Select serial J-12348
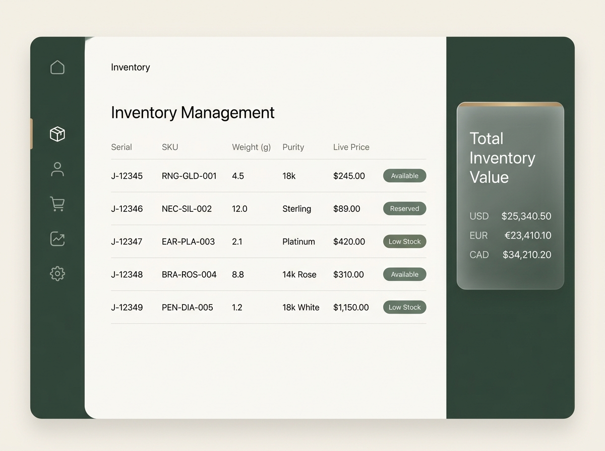 (127, 274)
